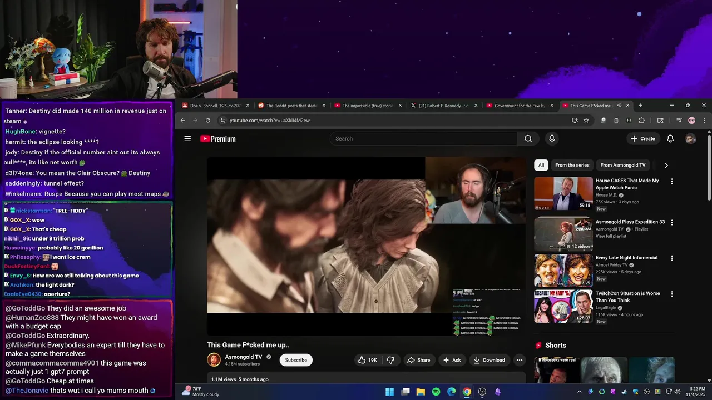Open Spotify from the taskbar
712x400 pixels.
click(x=436, y=392)
